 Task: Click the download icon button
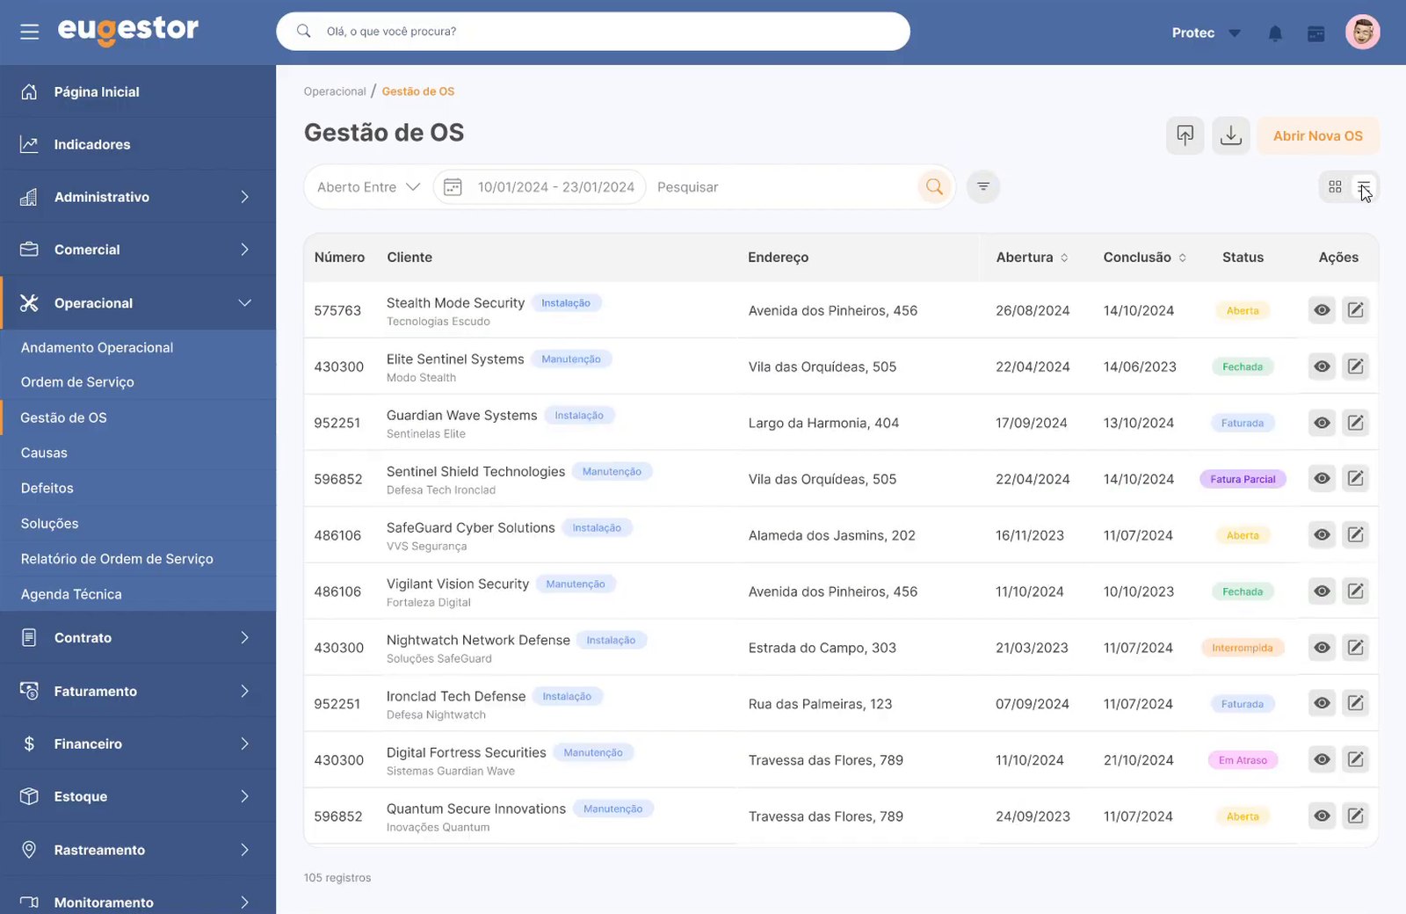point(1231,135)
